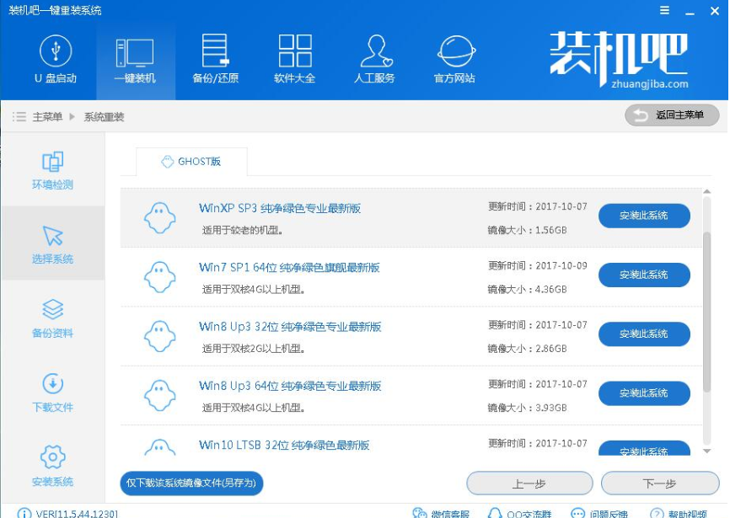Screen dimensions: 730x518
Task: Open the Win7 SP1 64位 纯净绿色旗舰最新版 title
Action: 289,267
